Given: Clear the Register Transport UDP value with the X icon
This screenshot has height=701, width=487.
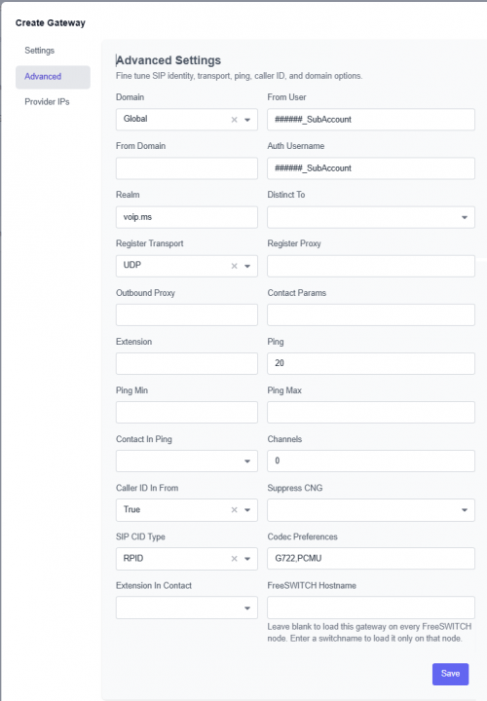Looking at the screenshot, I should (x=234, y=266).
